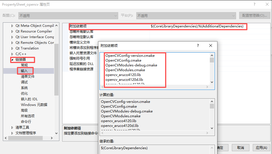Screen dimensions: 272x154
Task: Select the 输入 tree item
Action: click(x=24, y=71)
